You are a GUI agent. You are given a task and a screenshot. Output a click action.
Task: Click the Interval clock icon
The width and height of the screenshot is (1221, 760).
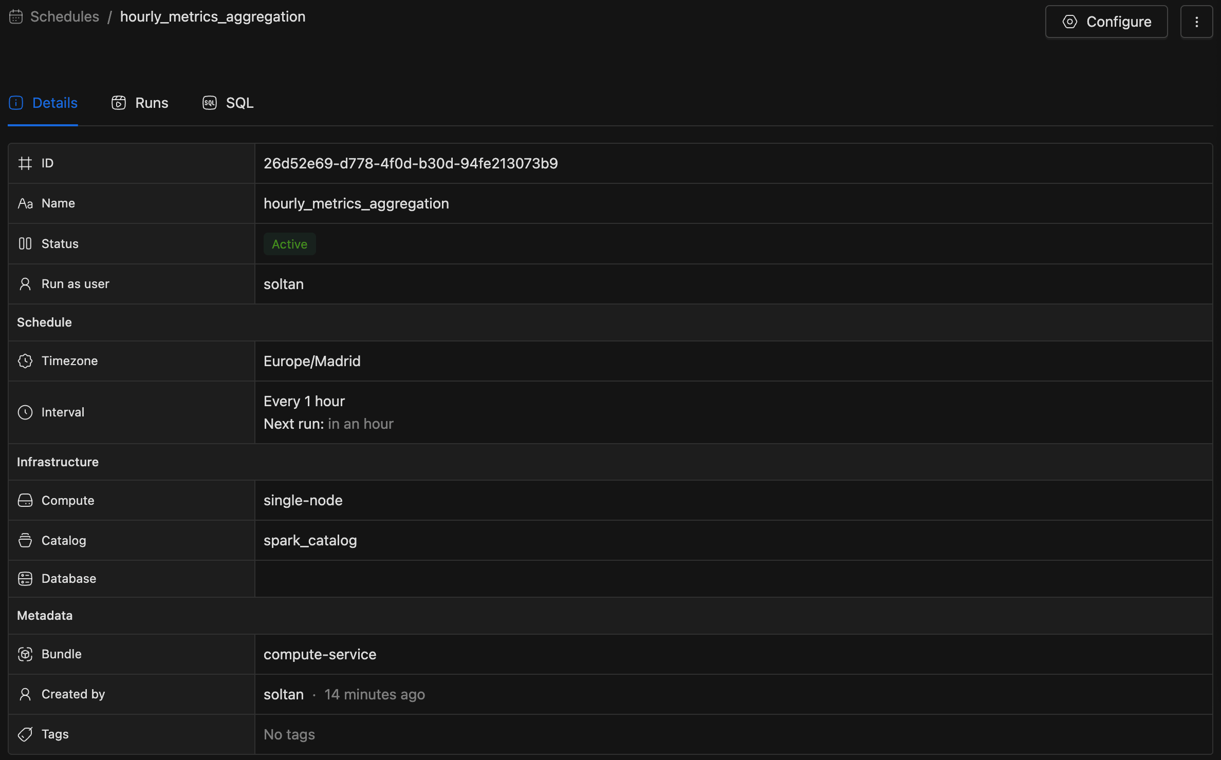25,412
